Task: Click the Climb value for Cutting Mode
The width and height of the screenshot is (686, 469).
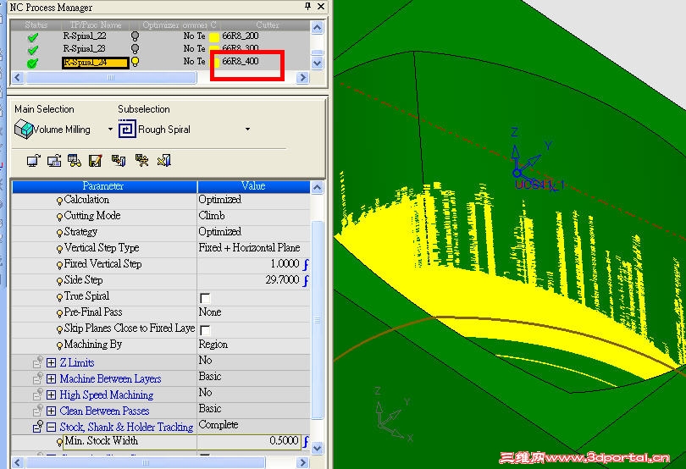Action: (212, 216)
